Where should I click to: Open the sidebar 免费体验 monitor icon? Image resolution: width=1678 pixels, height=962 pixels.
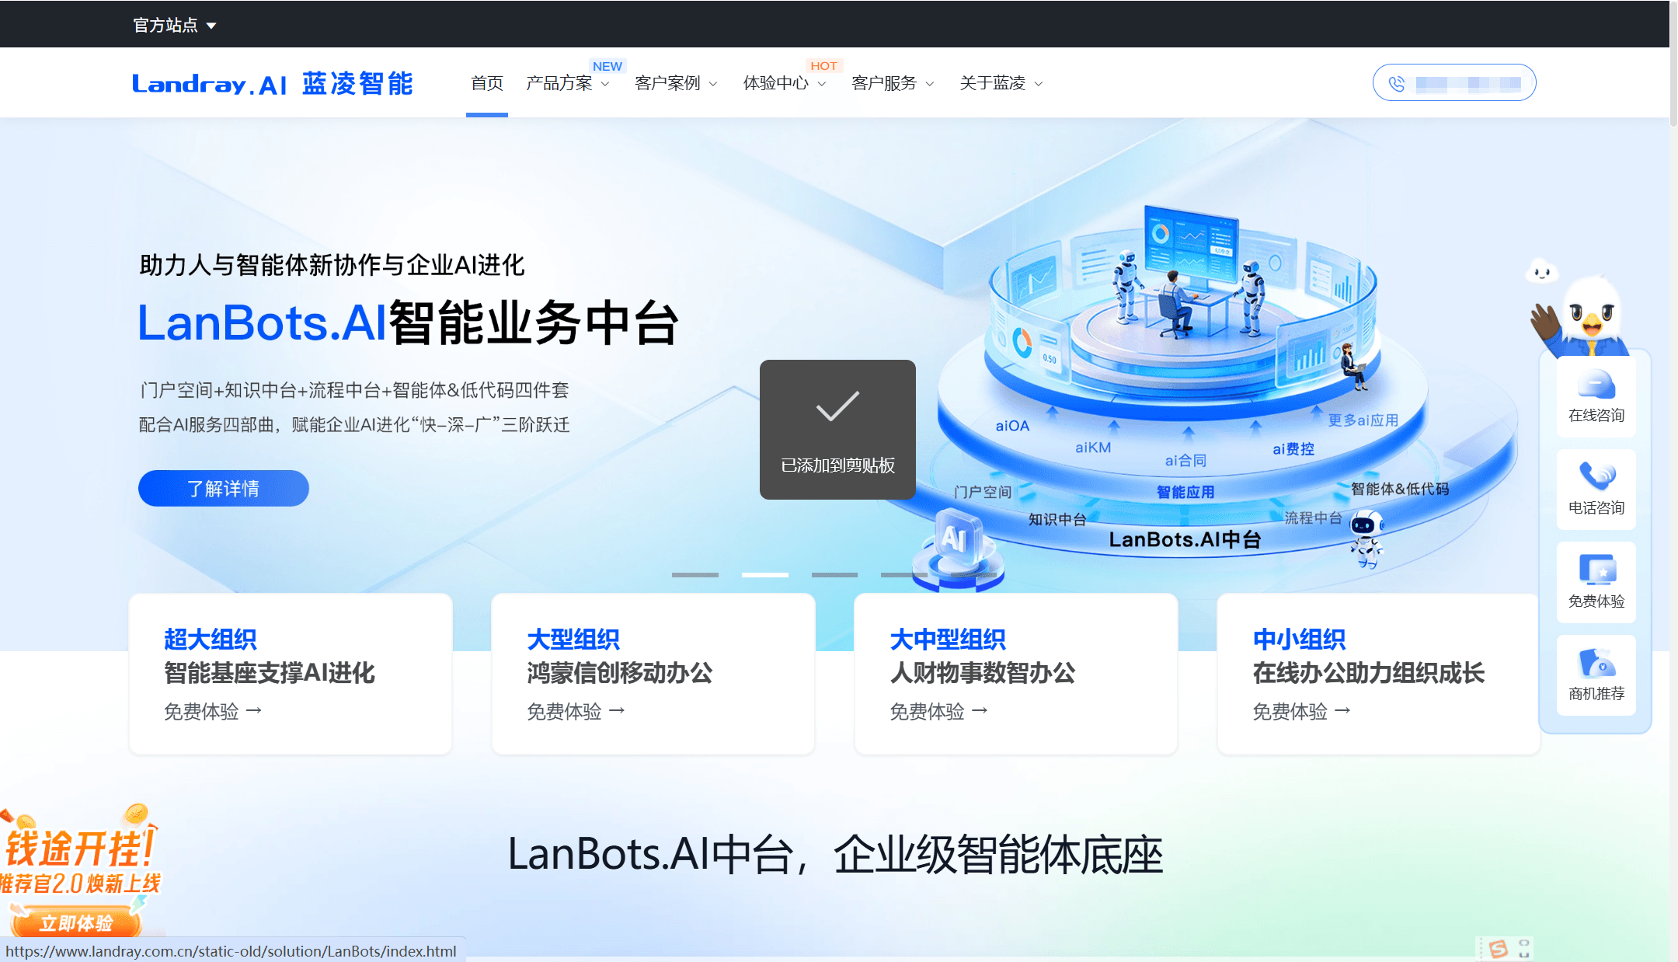(1596, 570)
